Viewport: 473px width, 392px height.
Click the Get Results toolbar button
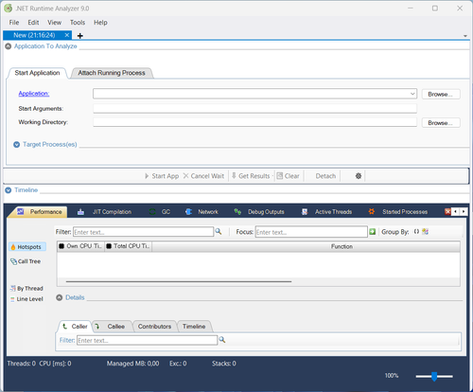[x=251, y=176]
